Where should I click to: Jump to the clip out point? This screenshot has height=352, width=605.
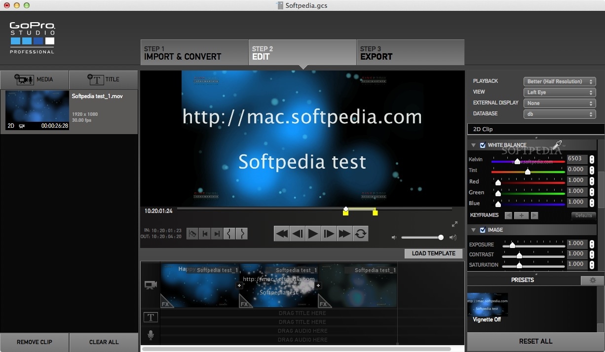pyautogui.click(x=217, y=234)
